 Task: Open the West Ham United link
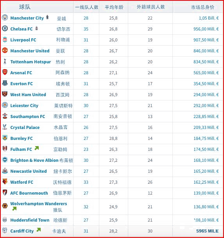(28, 95)
